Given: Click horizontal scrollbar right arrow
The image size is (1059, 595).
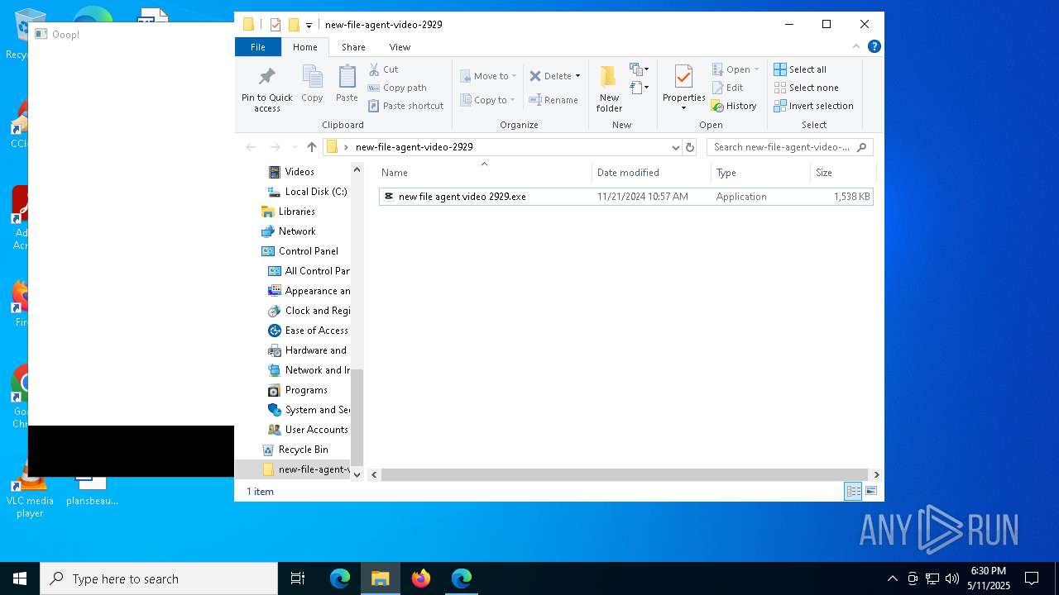Looking at the screenshot, I should 876,474.
